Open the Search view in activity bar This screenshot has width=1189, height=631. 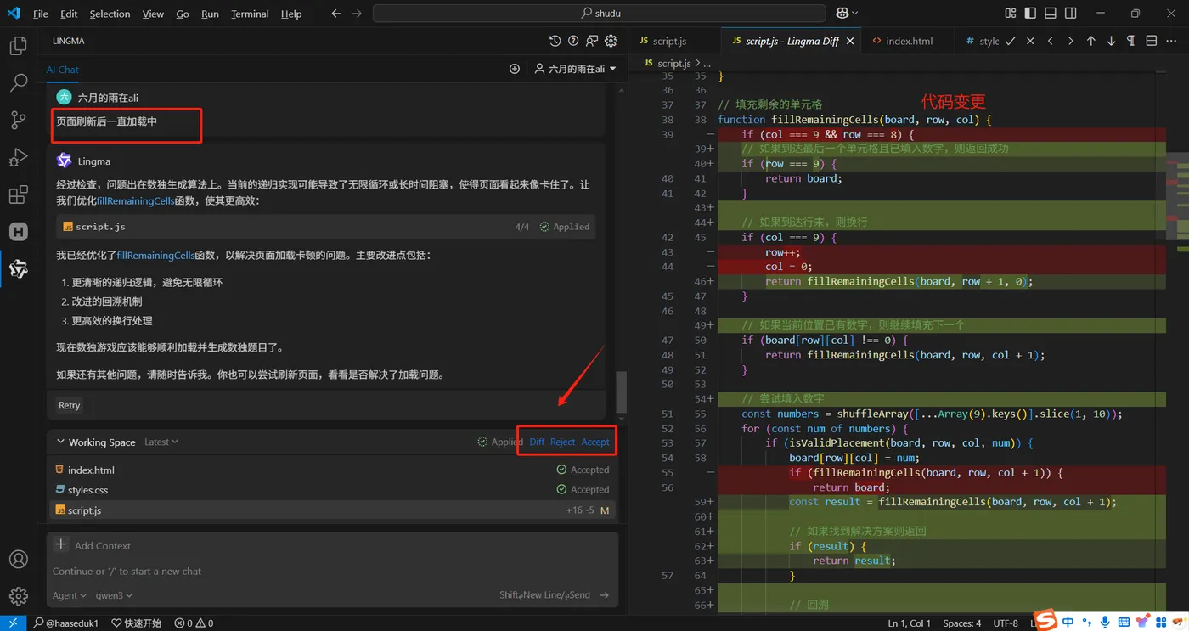(18, 83)
